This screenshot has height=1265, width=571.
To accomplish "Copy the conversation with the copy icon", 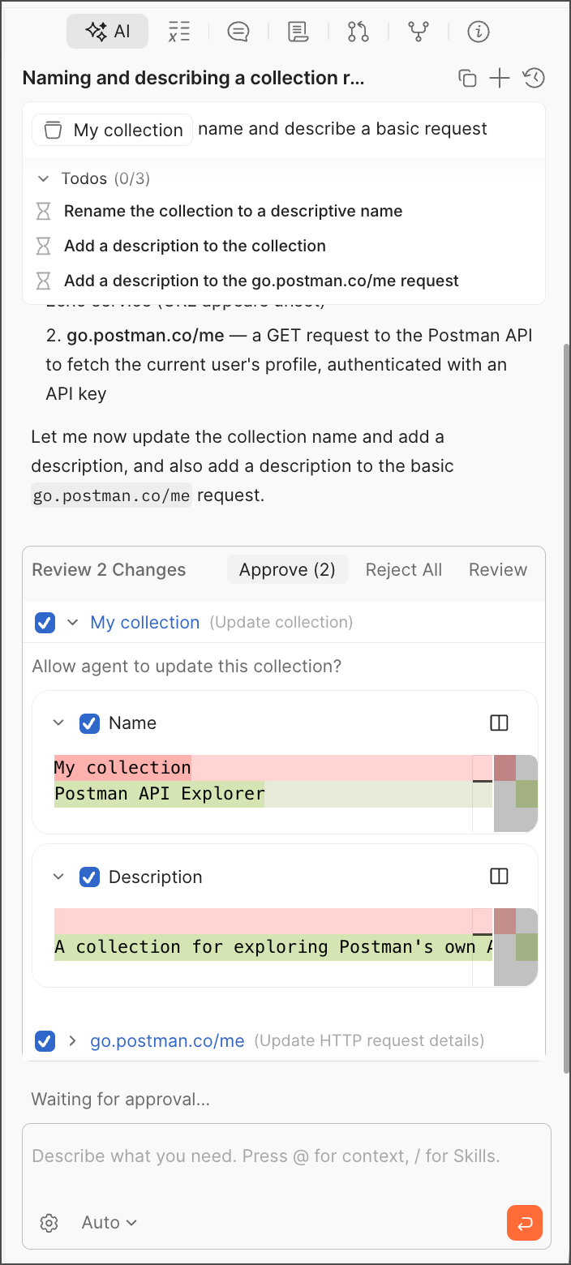I will [467, 78].
